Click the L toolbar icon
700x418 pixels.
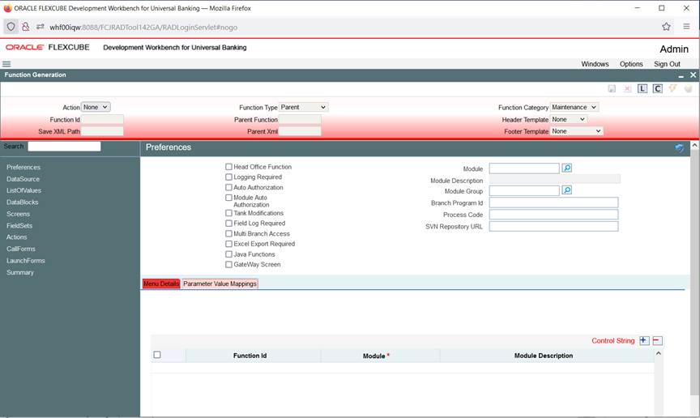pos(642,88)
